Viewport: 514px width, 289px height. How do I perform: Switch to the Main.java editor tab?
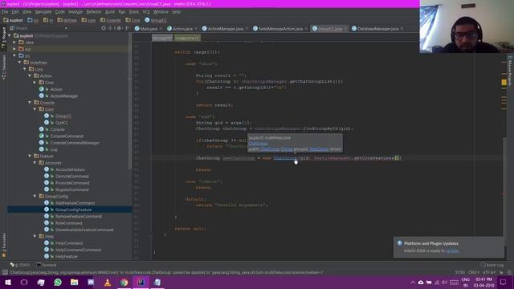coord(149,29)
